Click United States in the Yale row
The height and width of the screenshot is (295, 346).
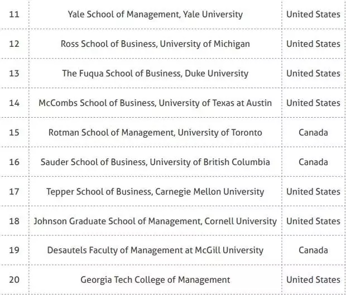tap(313, 14)
